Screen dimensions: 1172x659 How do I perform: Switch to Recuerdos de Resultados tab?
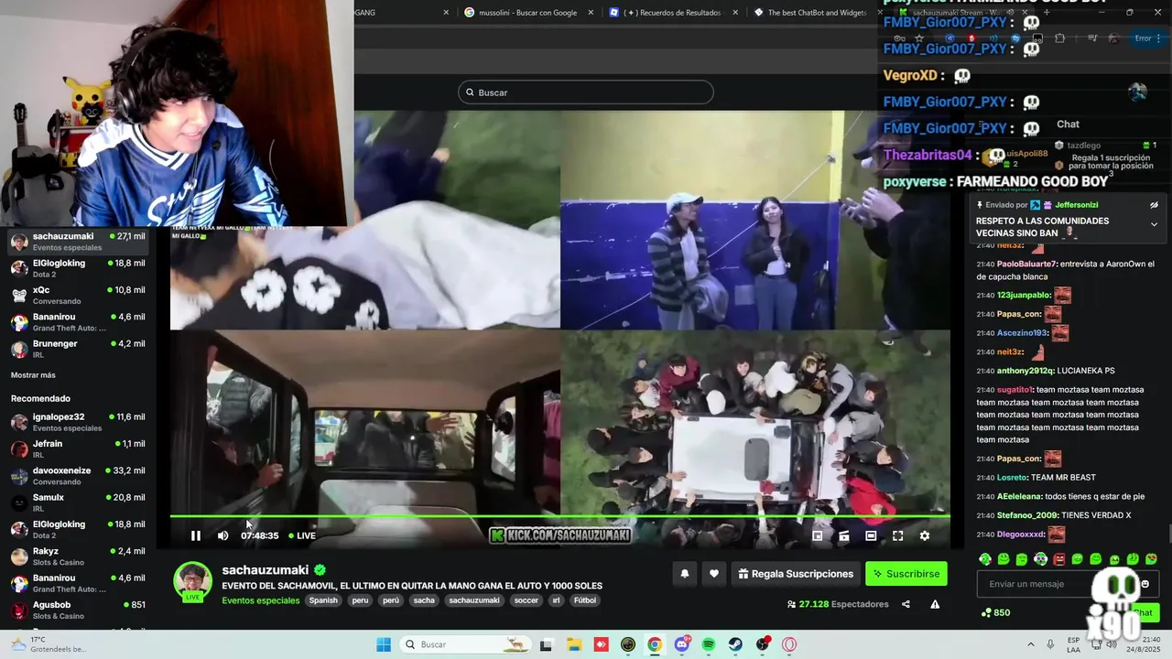pyautogui.click(x=671, y=13)
